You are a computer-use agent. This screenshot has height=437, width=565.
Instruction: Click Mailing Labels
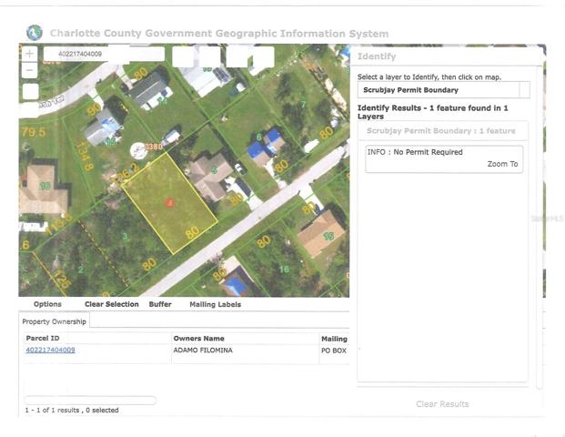[x=215, y=304]
